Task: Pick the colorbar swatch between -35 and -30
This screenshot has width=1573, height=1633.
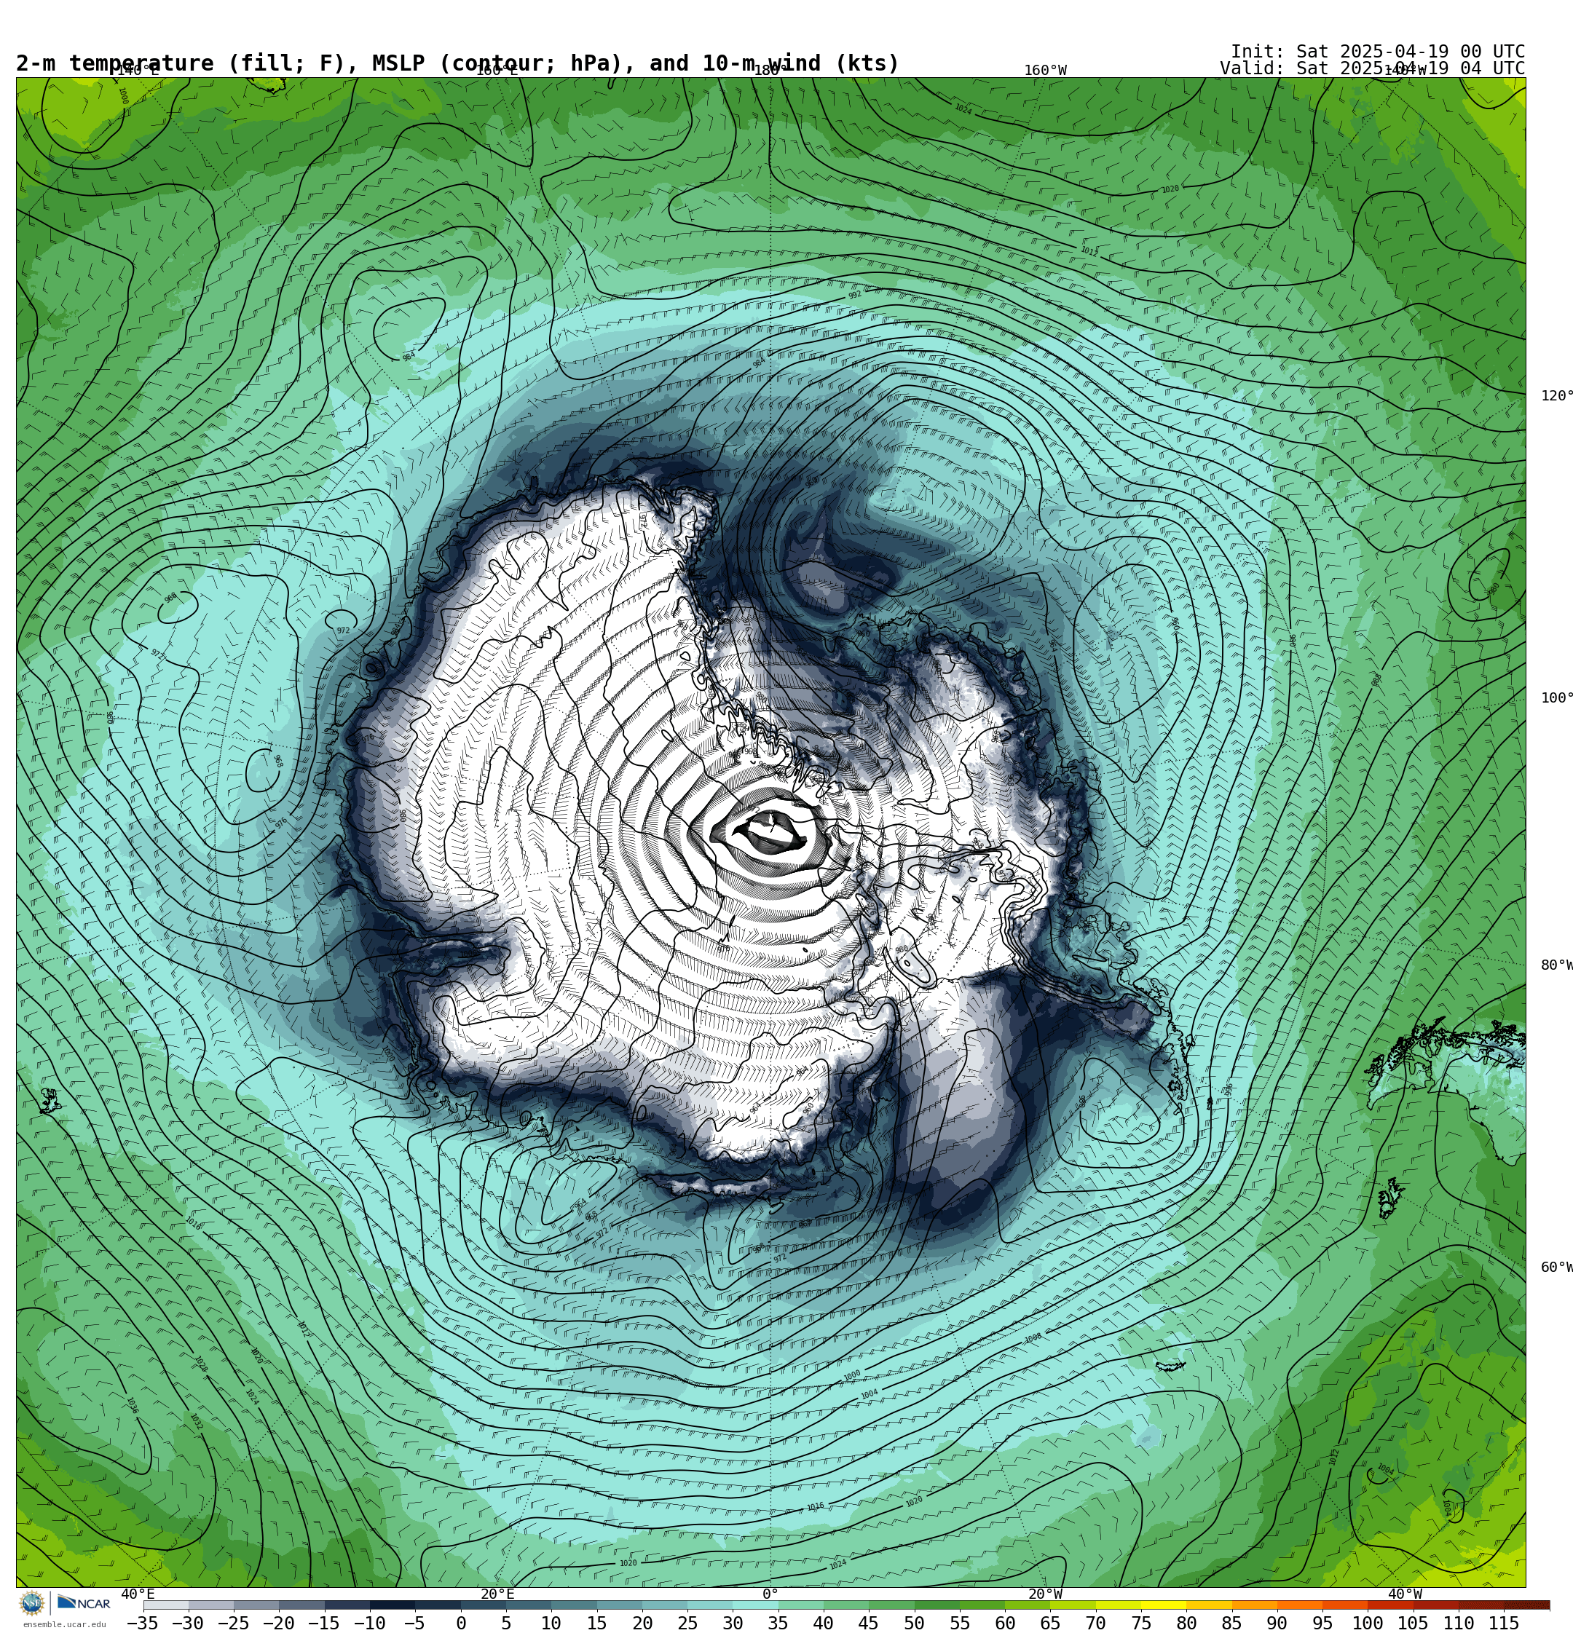Action: 166,1605
